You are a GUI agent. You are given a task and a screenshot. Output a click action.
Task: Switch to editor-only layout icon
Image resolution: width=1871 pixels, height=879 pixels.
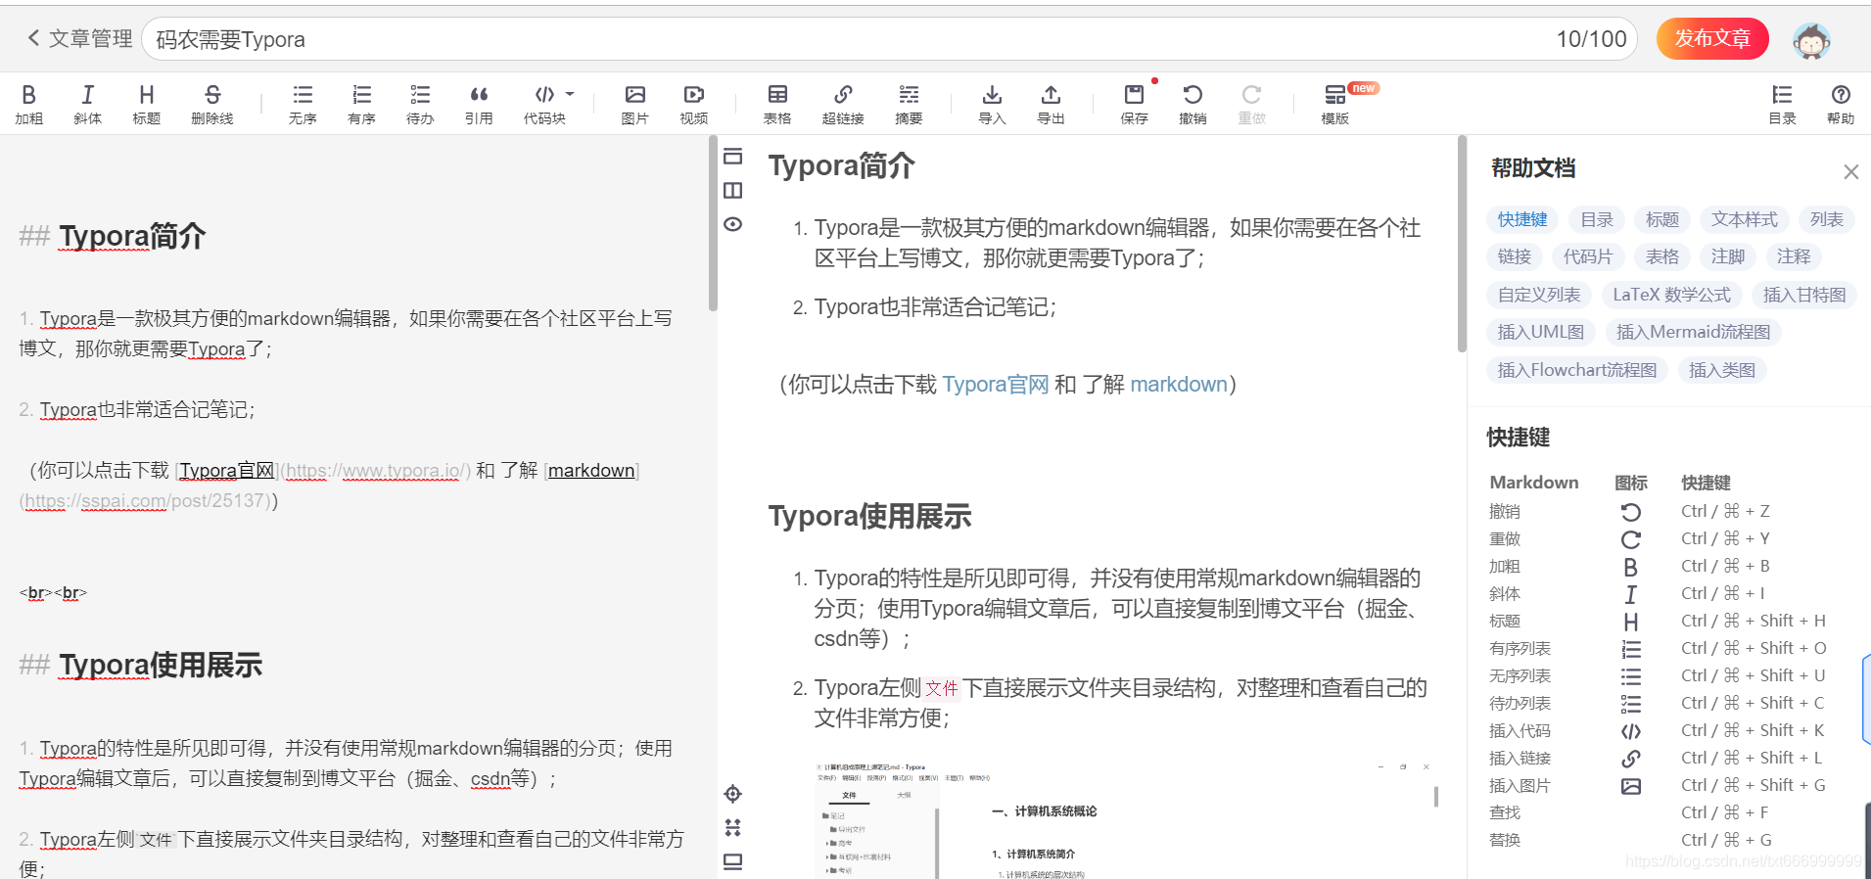pos(733,157)
